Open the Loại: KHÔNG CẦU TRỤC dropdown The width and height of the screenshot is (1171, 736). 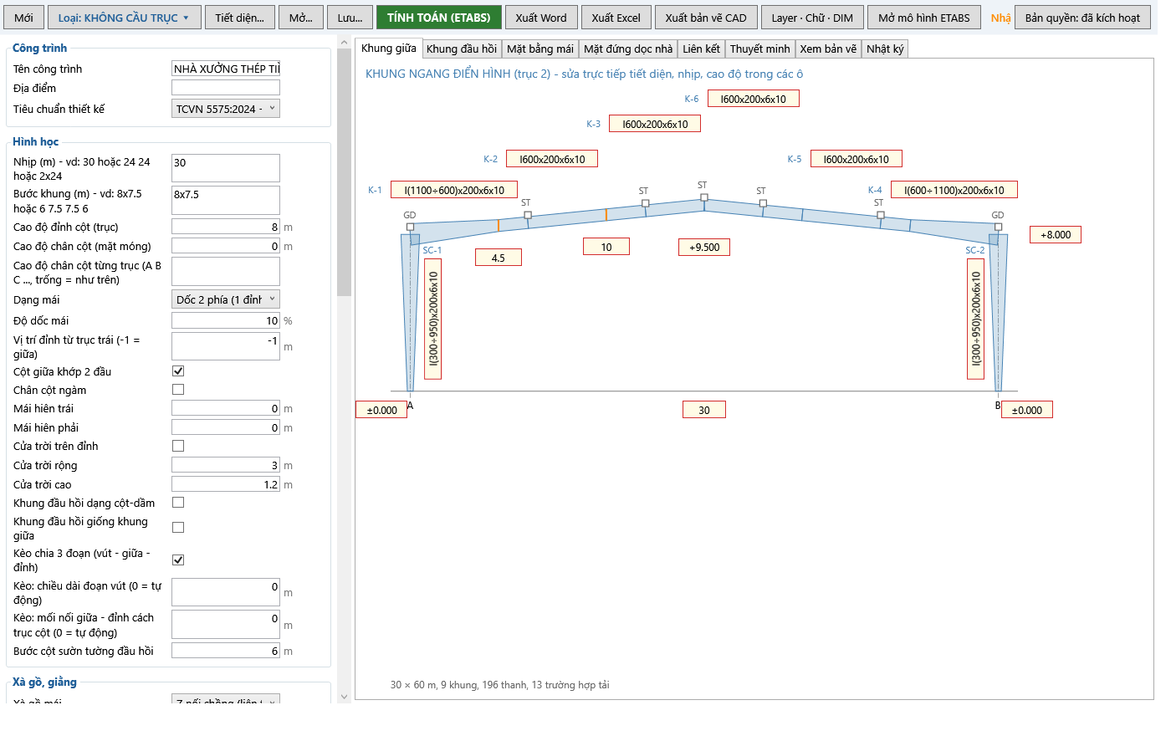coord(124,18)
